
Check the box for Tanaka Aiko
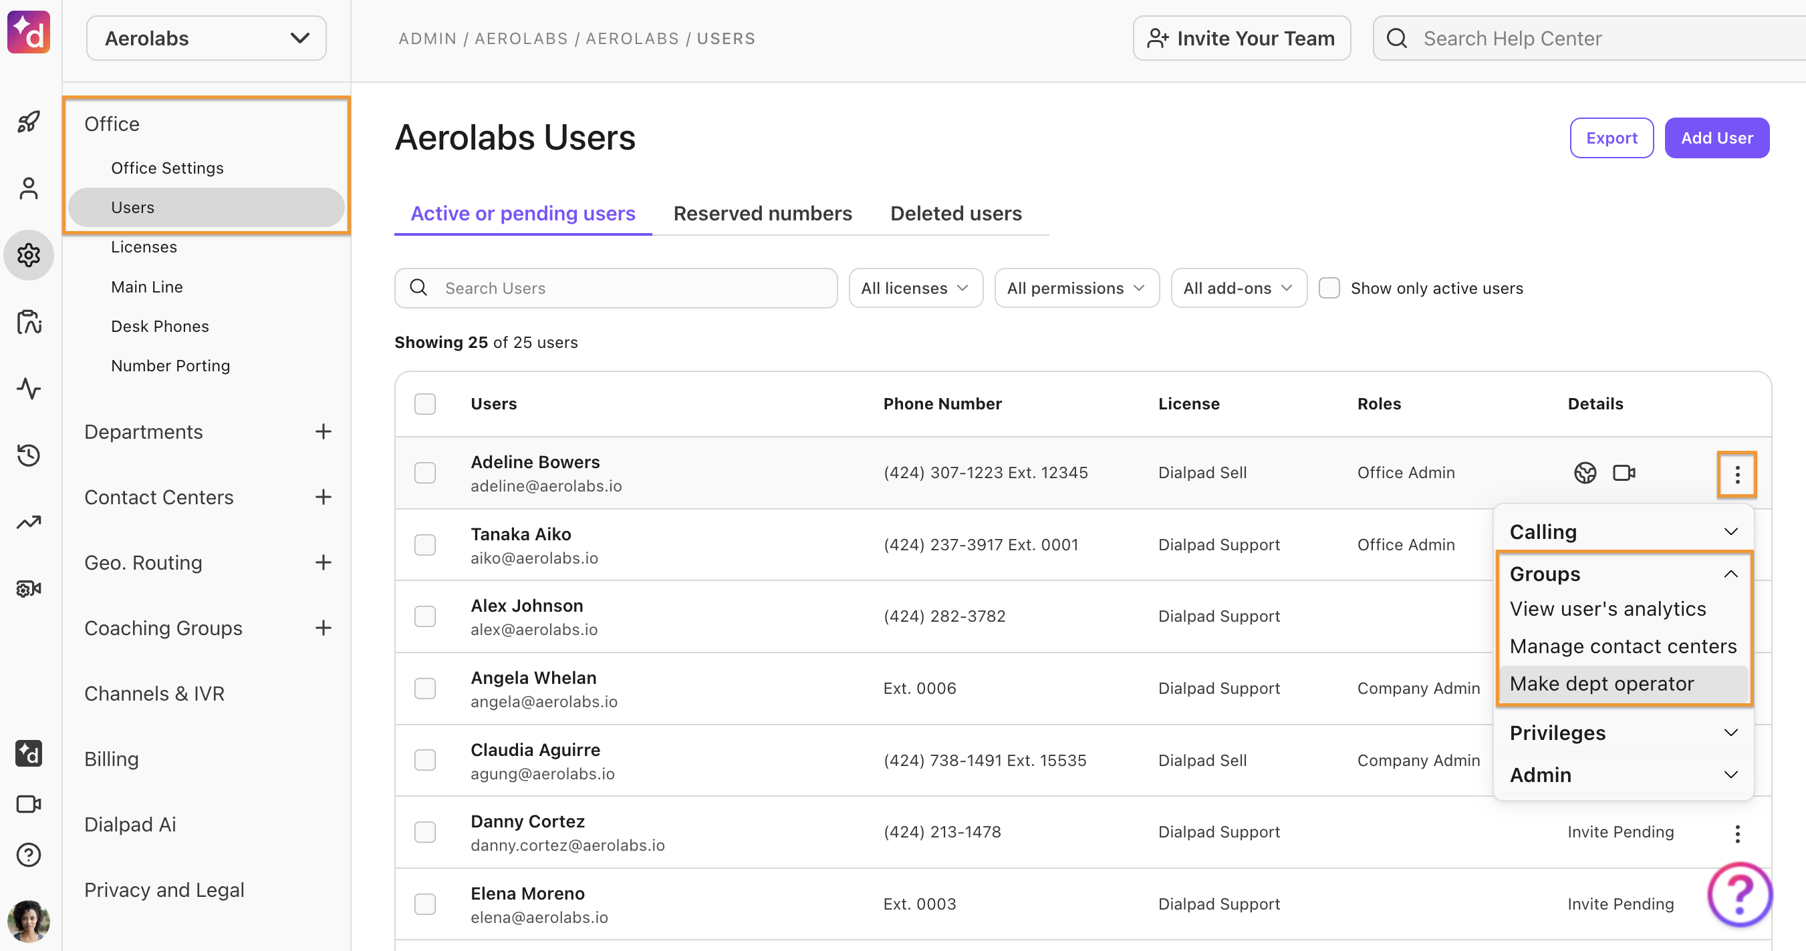(x=425, y=545)
